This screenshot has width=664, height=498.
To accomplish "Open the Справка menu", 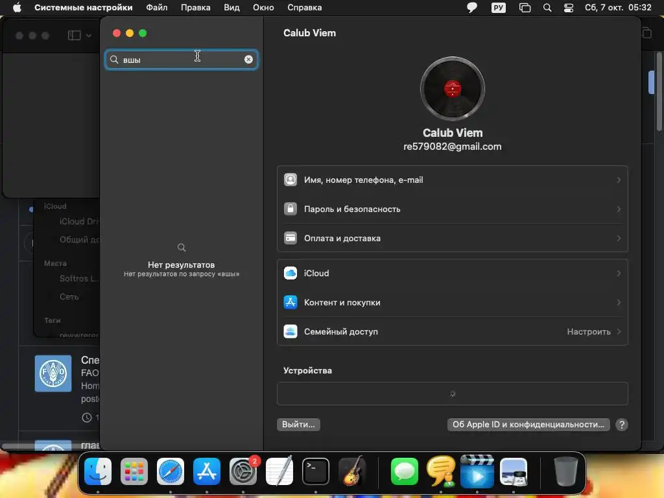I will [x=305, y=8].
